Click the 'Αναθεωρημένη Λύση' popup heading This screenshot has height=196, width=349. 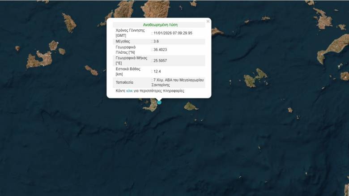point(160,25)
